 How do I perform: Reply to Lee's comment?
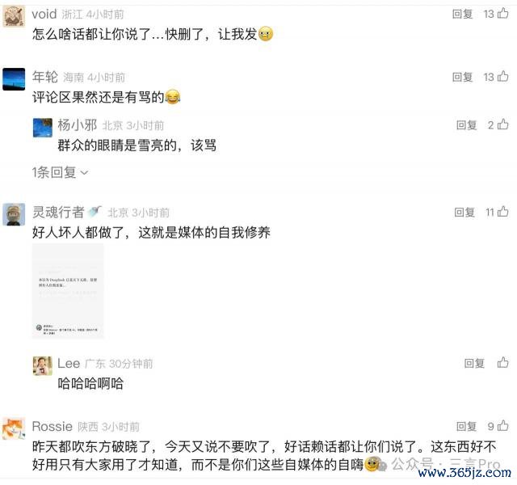474,363
